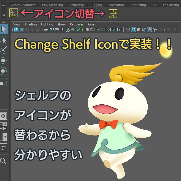Switch to the Curves / Surfaces shelf tab
The height and width of the screenshot is (181, 181).
coord(23,5)
